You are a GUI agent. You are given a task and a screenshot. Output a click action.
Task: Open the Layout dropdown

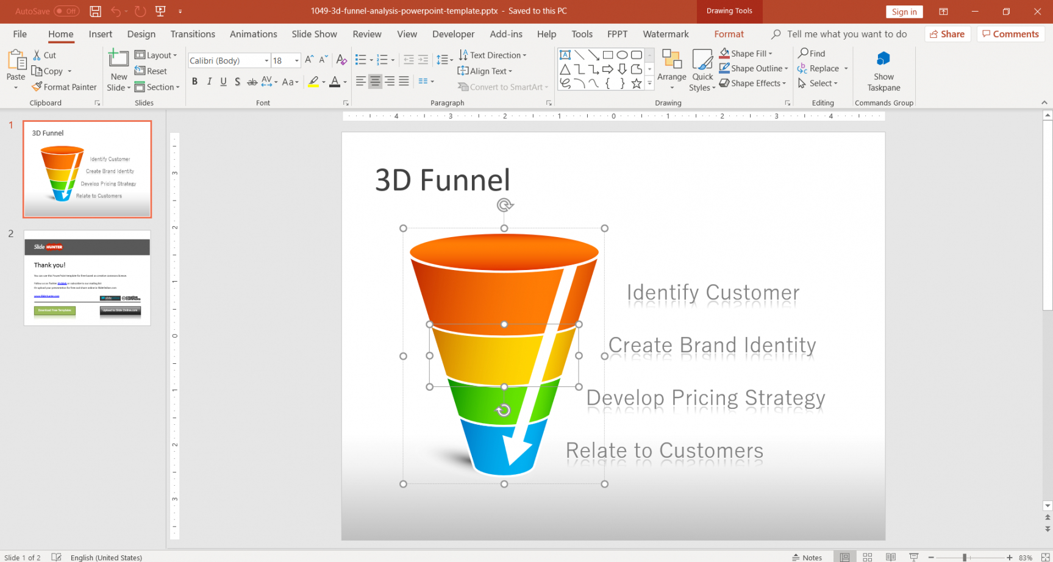[155, 55]
